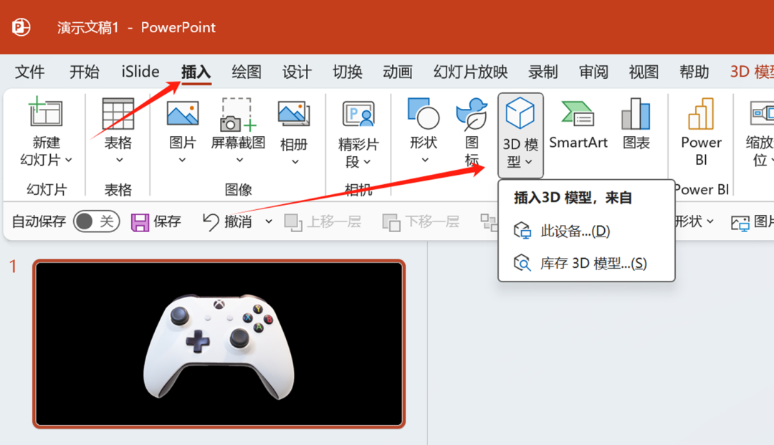
Task: Open the 帮助 tab
Action: [x=694, y=72]
